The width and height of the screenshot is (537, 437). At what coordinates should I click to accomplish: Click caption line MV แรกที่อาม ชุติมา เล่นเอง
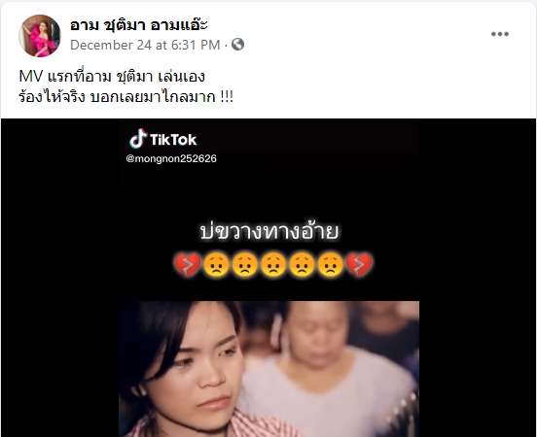click(x=112, y=77)
